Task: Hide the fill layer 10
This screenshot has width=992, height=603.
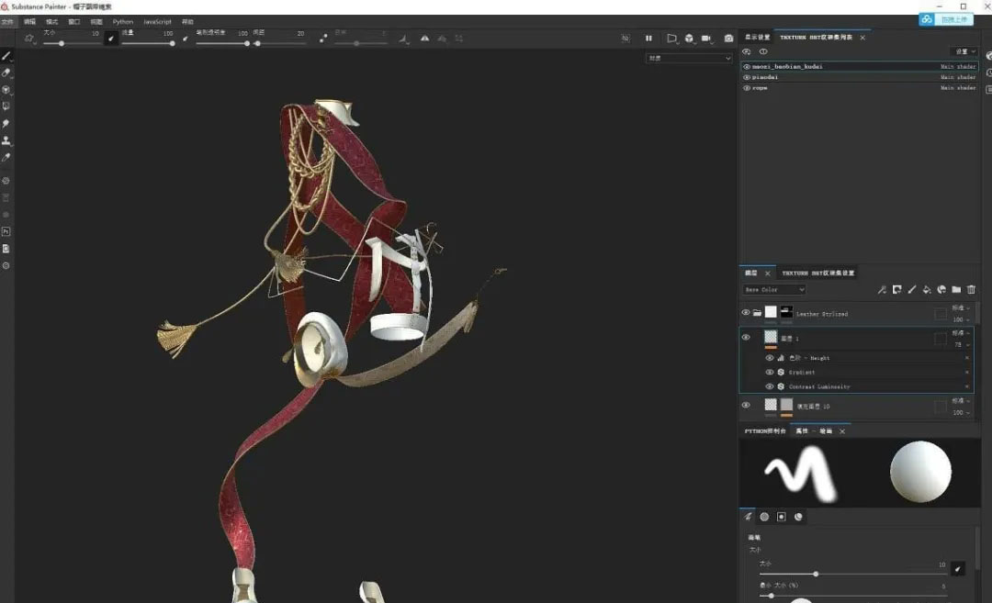Action: tap(746, 405)
